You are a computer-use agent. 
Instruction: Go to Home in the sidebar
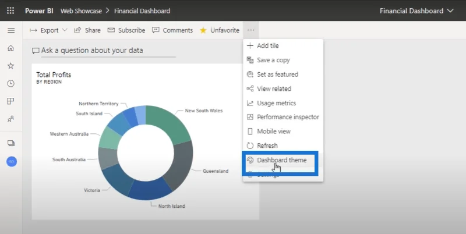[x=10, y=48]
